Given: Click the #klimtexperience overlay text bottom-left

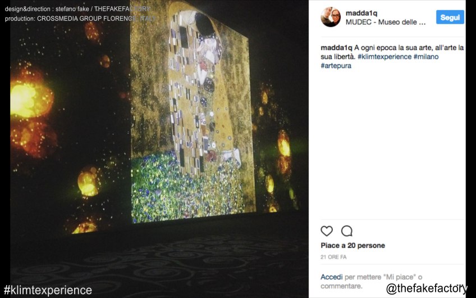Looking at the screenshot, I should coord(48,290).
